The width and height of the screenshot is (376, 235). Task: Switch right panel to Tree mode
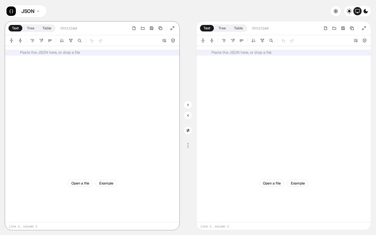click(x=222, y=28)
